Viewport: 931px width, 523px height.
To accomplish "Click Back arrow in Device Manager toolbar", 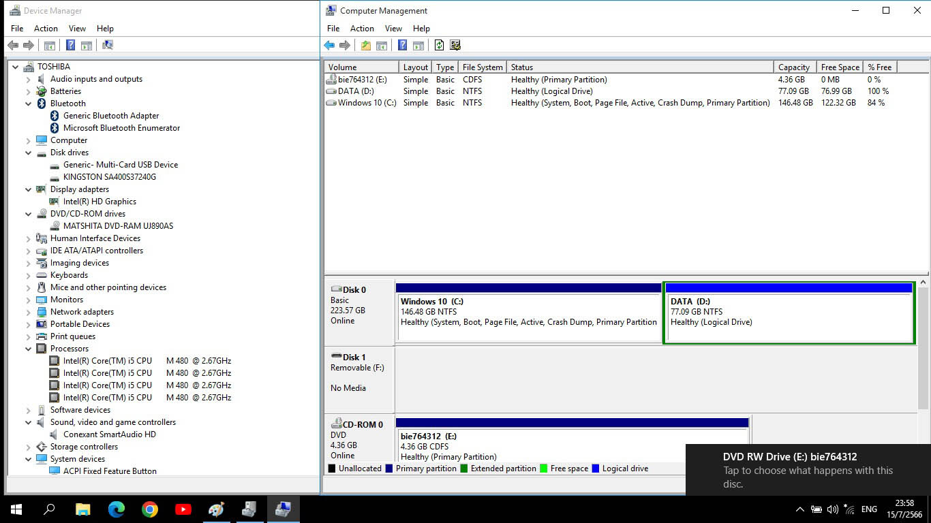I will click(13, 46).
